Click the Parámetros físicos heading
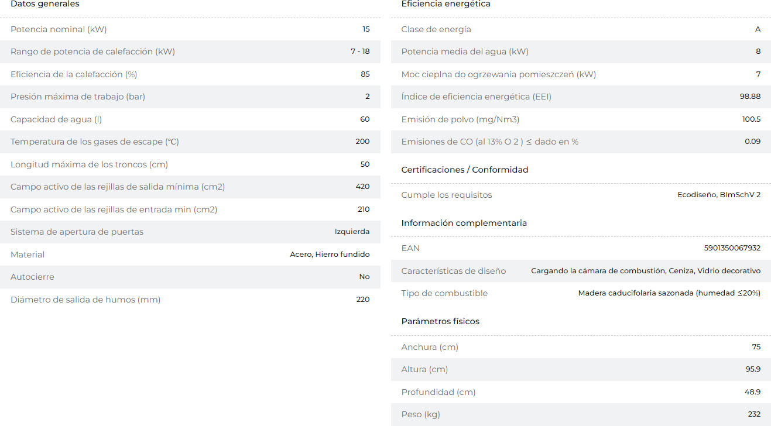 [x=440, y=321]
